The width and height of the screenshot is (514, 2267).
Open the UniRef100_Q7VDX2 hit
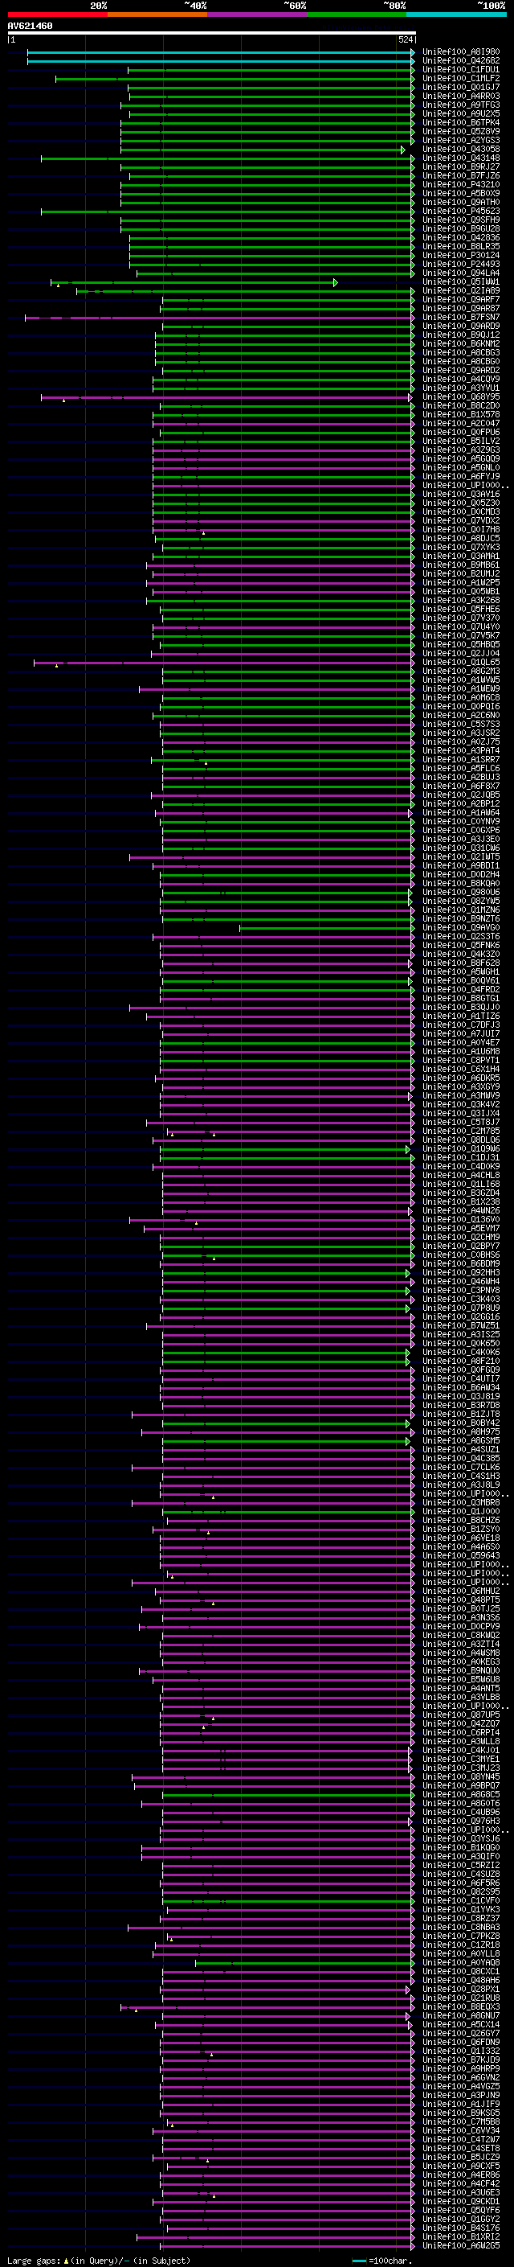[x=461, y=521]
